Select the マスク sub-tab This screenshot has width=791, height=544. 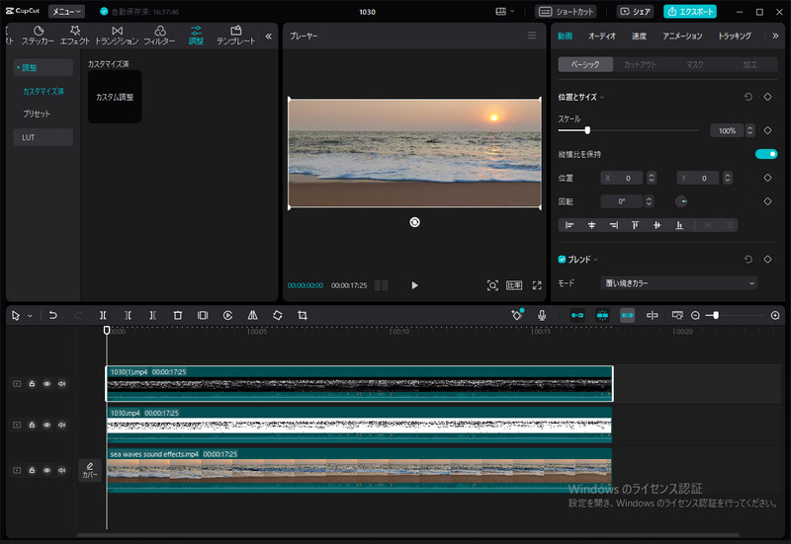click(x=695, y=64)
